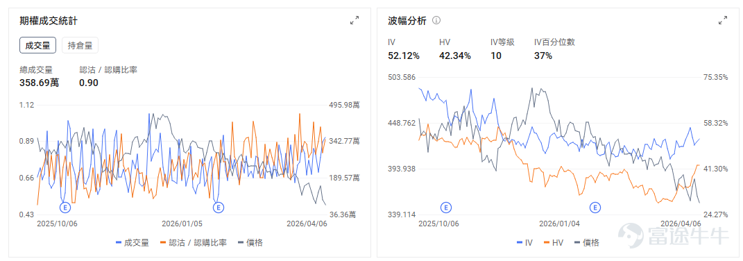Expand the 期權成交統計 chart to fullscreen
743x261 pixels.
pos(354,20)
